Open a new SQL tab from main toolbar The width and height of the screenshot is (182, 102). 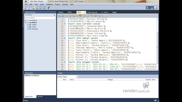[x=26, y=8]
